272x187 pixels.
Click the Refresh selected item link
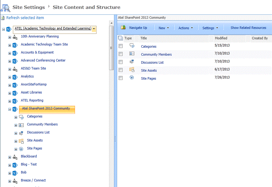(25, 18)
